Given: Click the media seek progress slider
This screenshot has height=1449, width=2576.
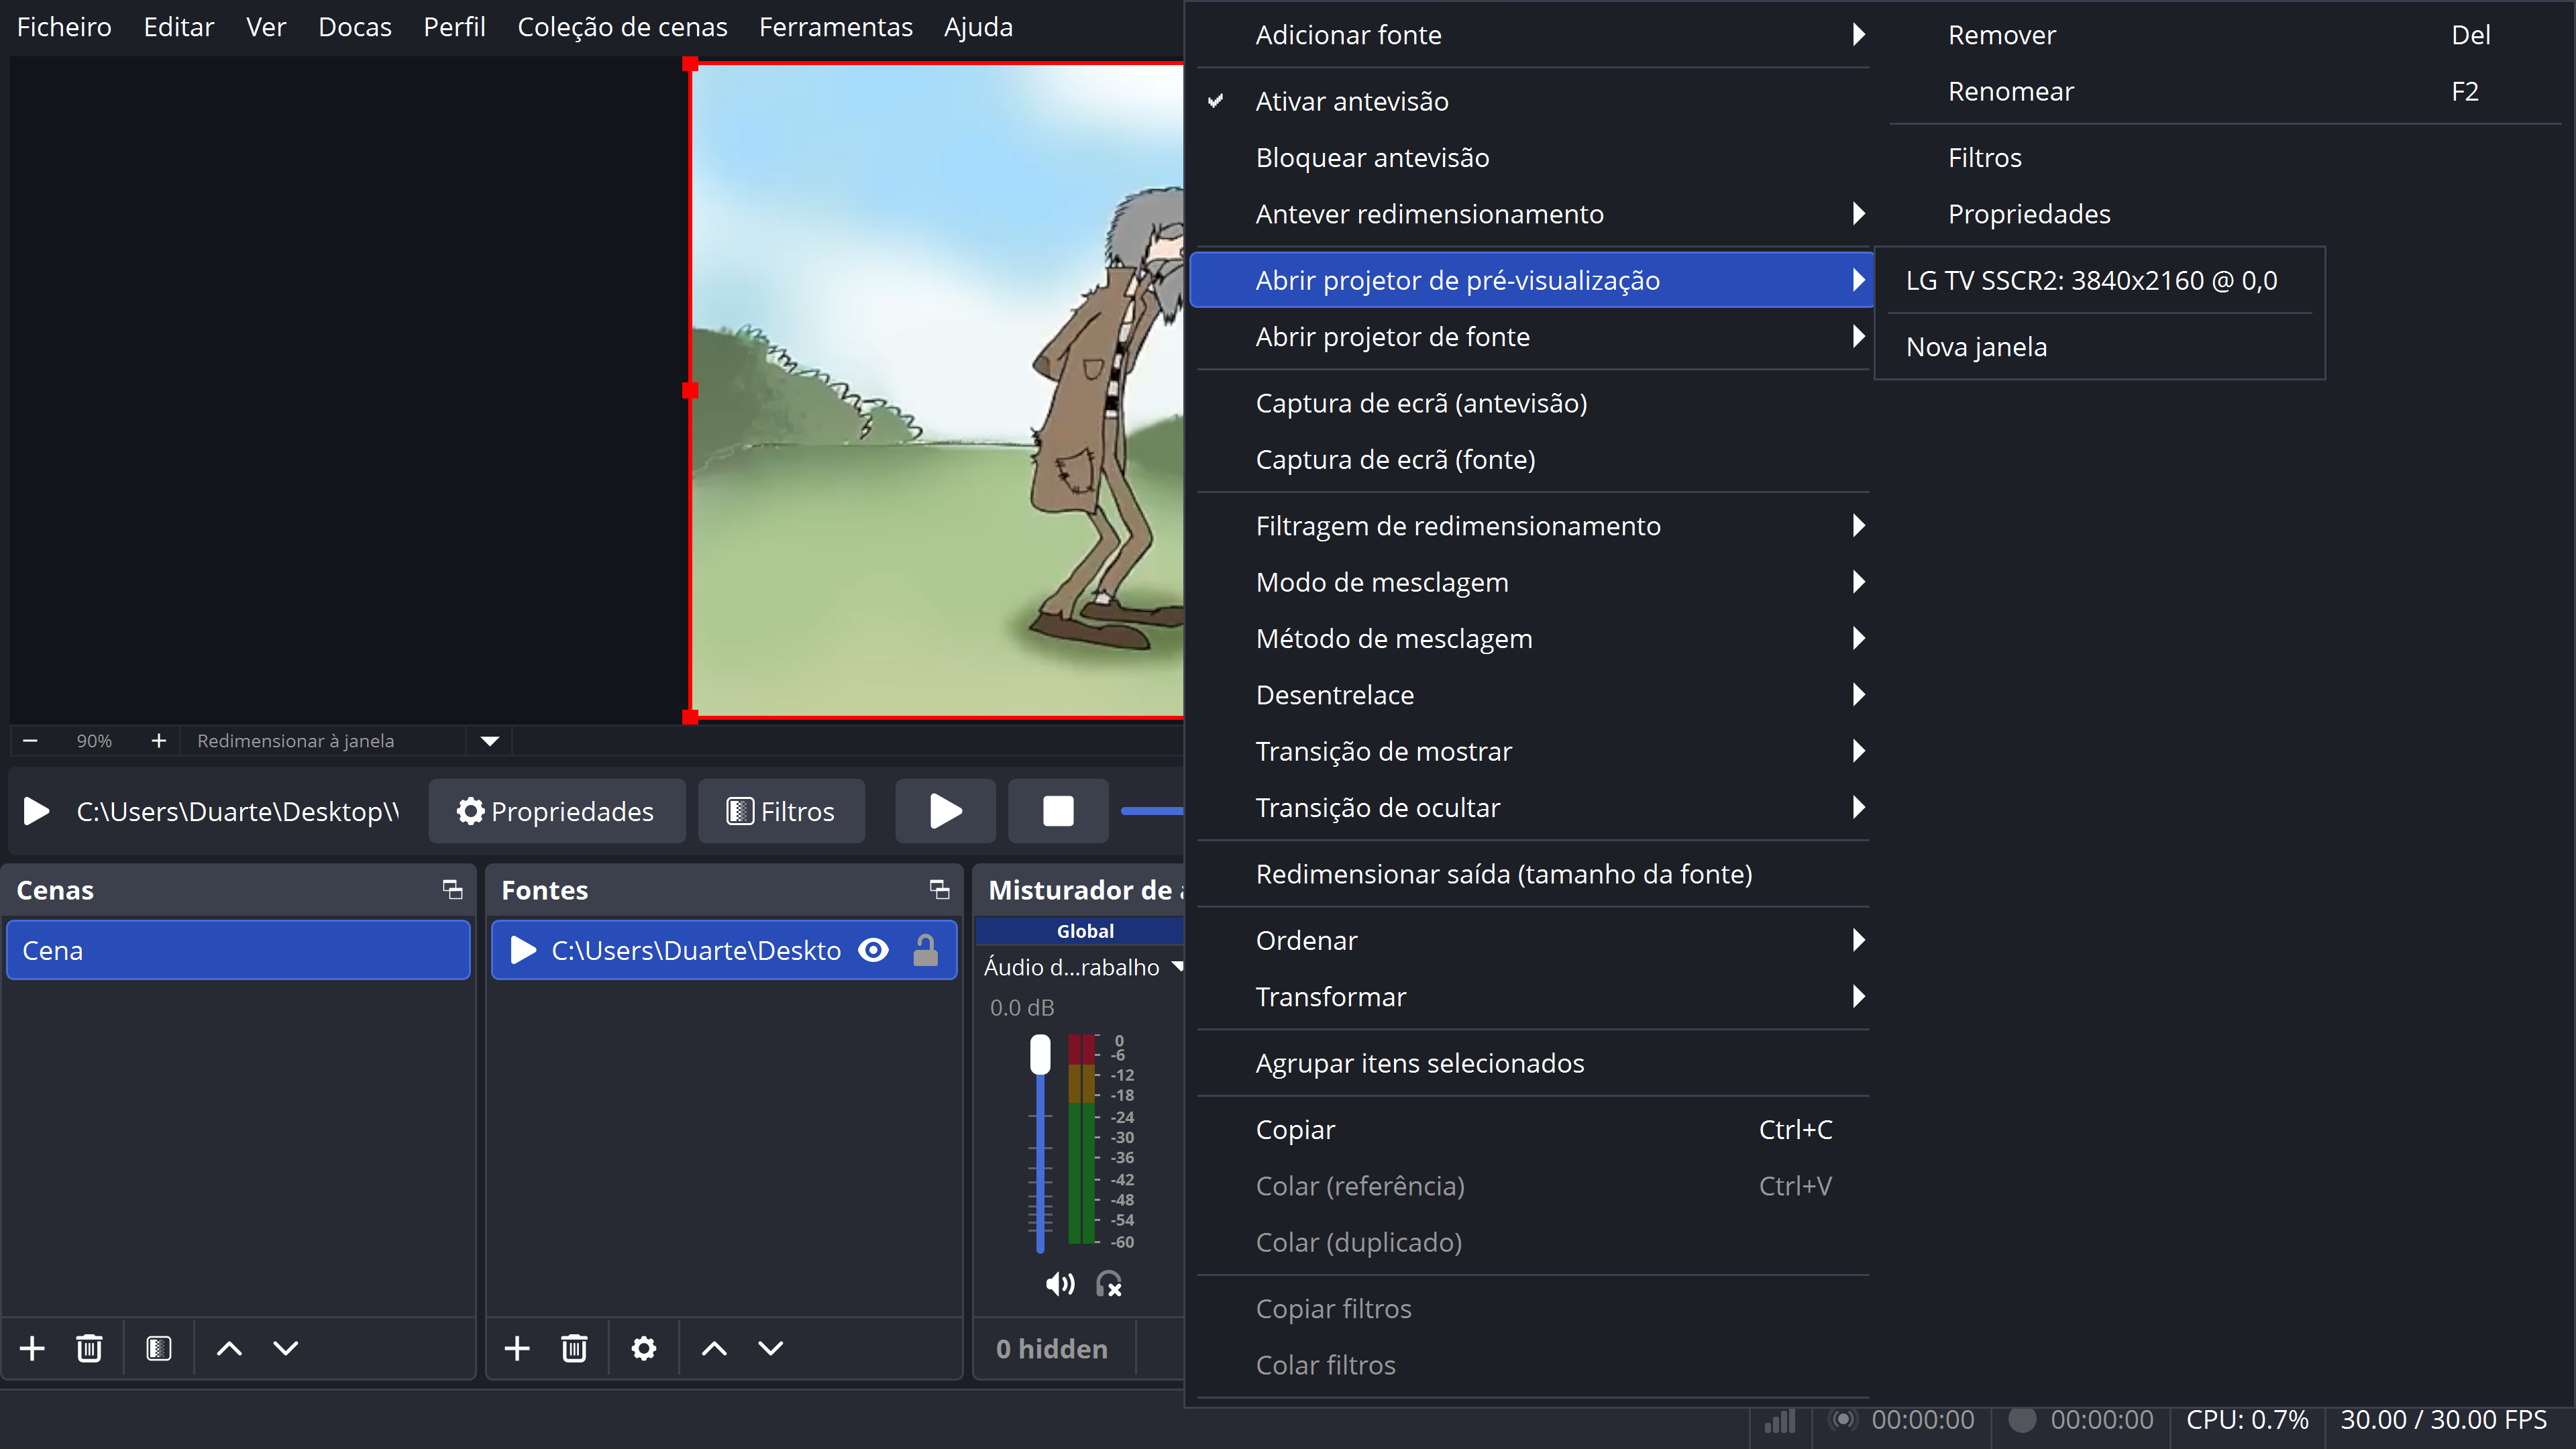Looking at the screenshot, I should point(1152,811).
